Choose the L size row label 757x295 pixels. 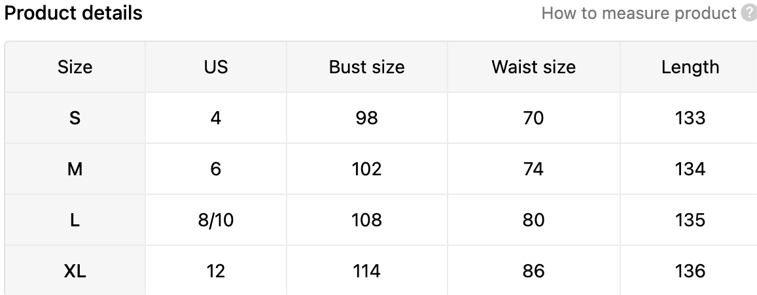coord(75,220)
